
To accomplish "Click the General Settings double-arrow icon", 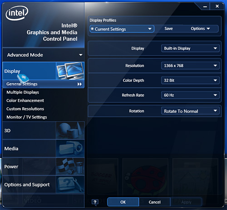I will [79, 84].
